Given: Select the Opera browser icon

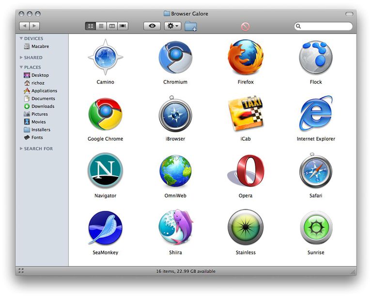Looking at the screenshot, I should coord(246,171).
